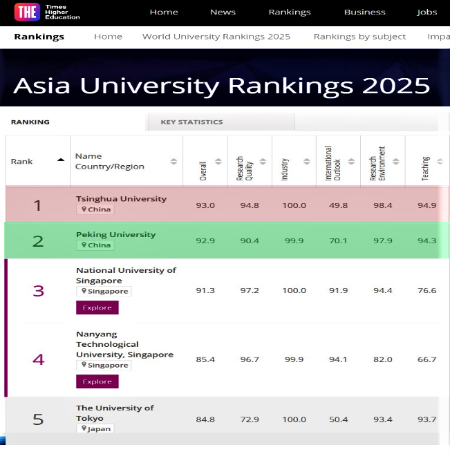Screen dimensions: 450x454
Task: Click sort arrows in Name Country/Region header
Action: click(x=174, y=161)
